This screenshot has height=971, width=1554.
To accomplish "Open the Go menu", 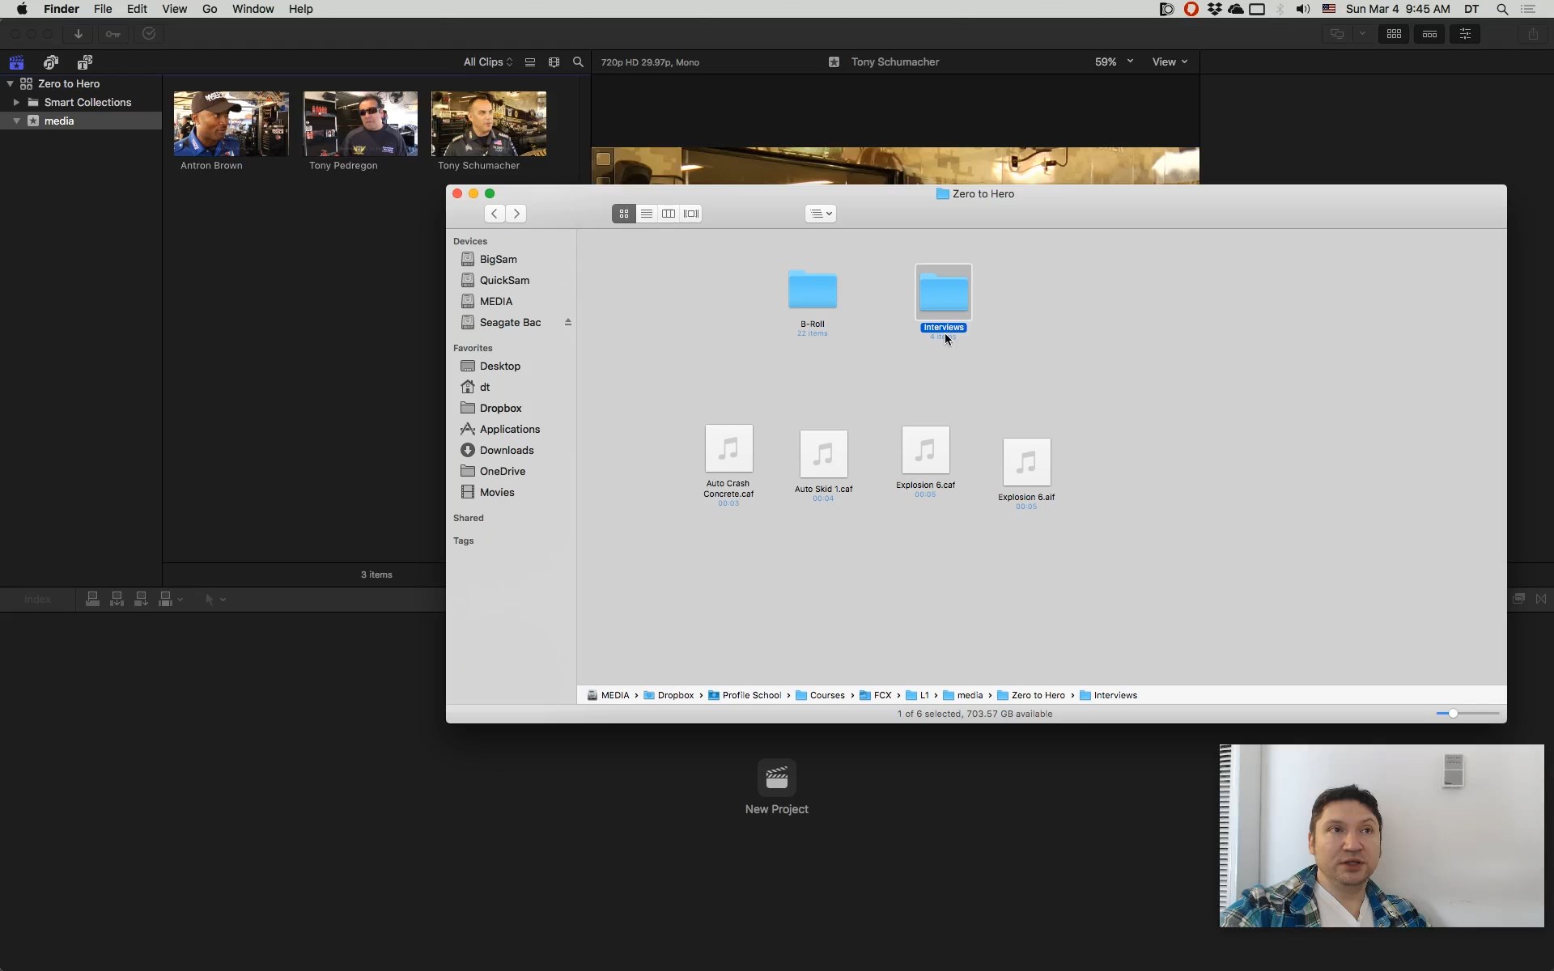I will [210, 9].
